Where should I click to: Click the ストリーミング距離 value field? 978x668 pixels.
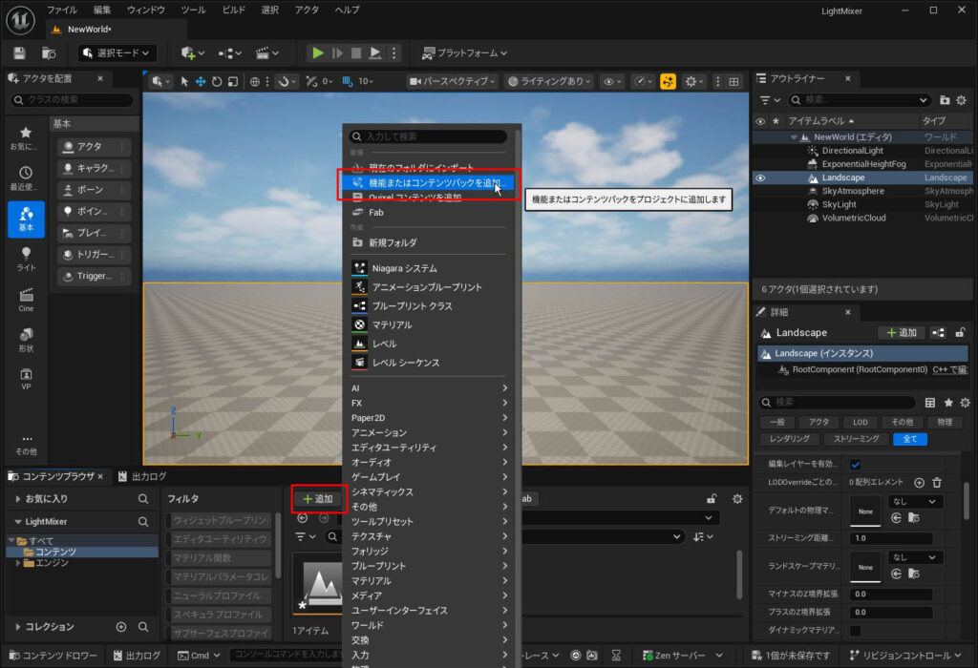point(890,538)
